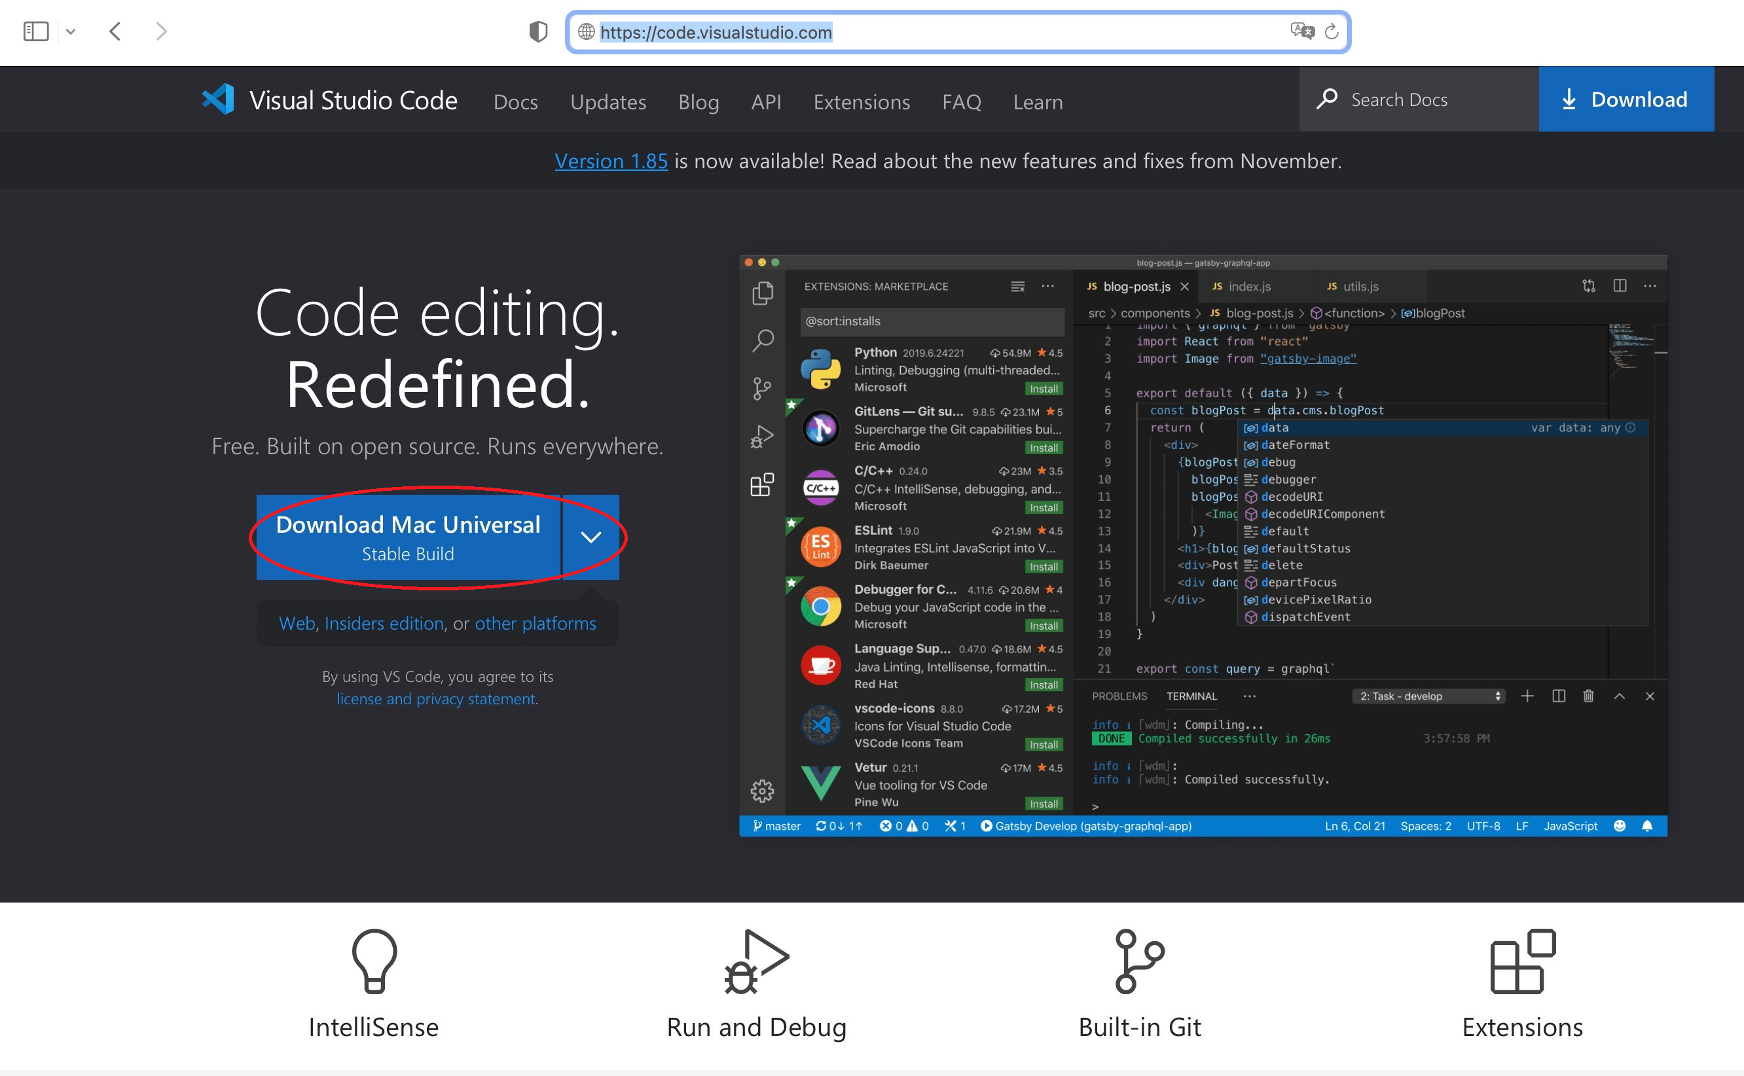
Task: Split the editor with the split icon
Action: (1620, 286)
